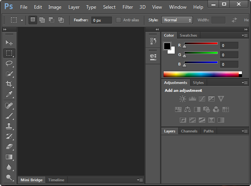Expand the toolbox to two columns

[5, 29]
